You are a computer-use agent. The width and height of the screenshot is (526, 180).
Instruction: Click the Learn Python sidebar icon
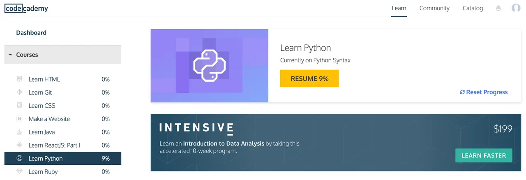pyautogui.click(x=19, y=158)
